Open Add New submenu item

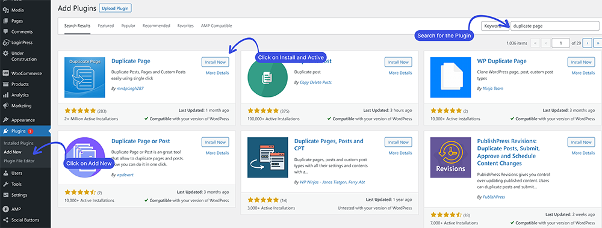tap(12, 152)
